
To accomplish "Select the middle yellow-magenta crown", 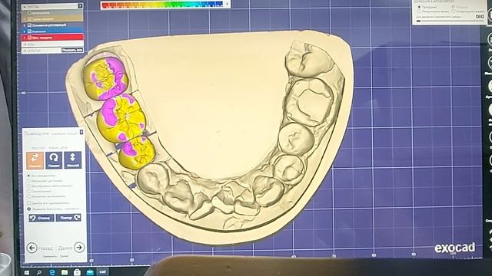I will tap(121, 118).
